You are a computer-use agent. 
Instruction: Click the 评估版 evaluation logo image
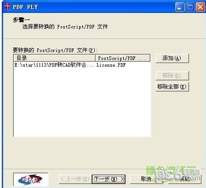[31, 180]
